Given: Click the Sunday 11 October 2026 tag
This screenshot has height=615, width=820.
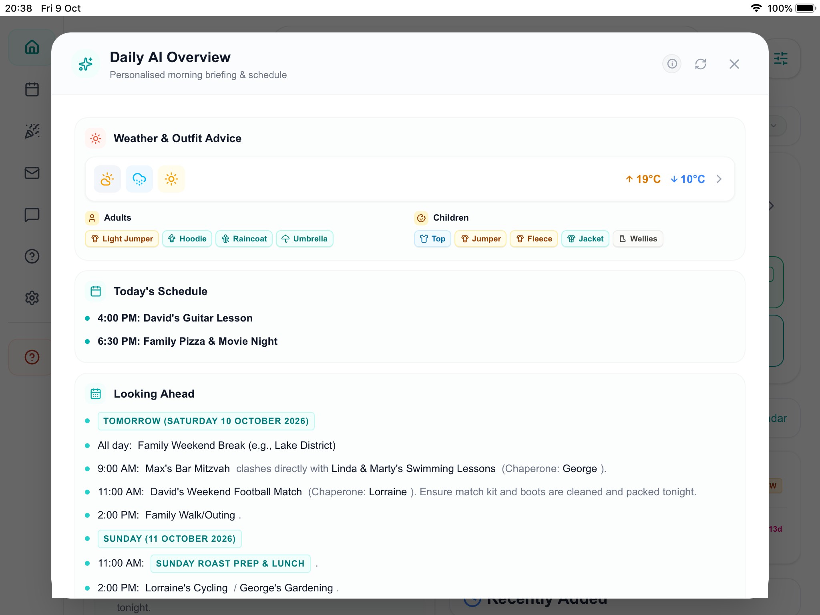Looking at the screenshot, I should [x=170, y=539].
